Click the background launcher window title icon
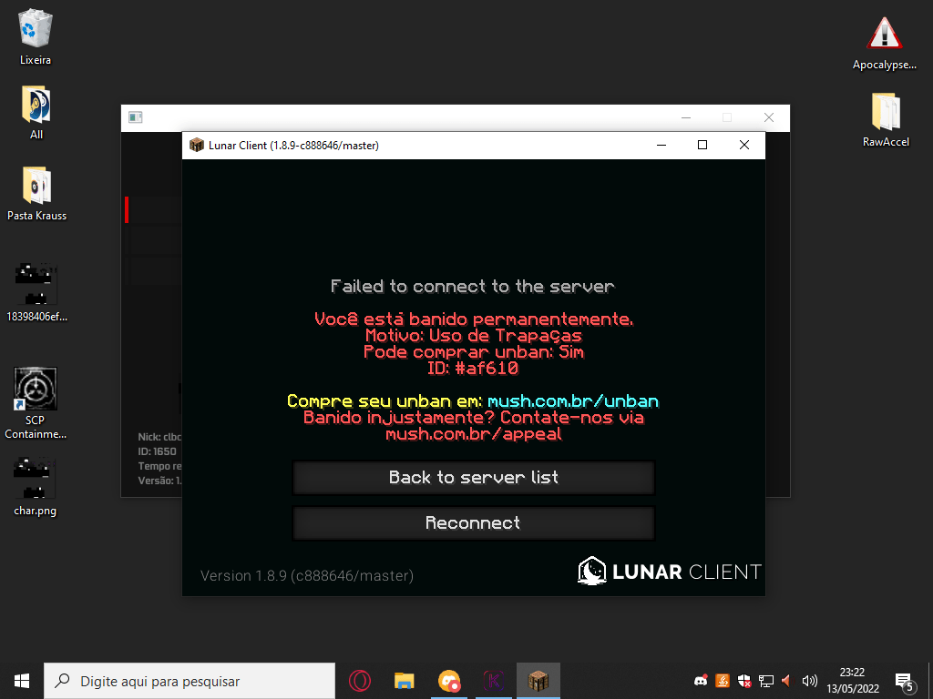The width and height of the screenshot is (933, 699). click(x=136, y=117)
